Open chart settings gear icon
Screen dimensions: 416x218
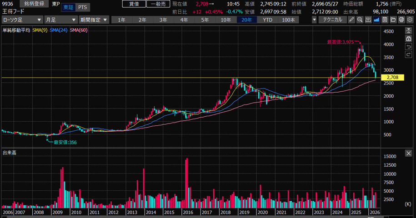[x=410, y=20]
